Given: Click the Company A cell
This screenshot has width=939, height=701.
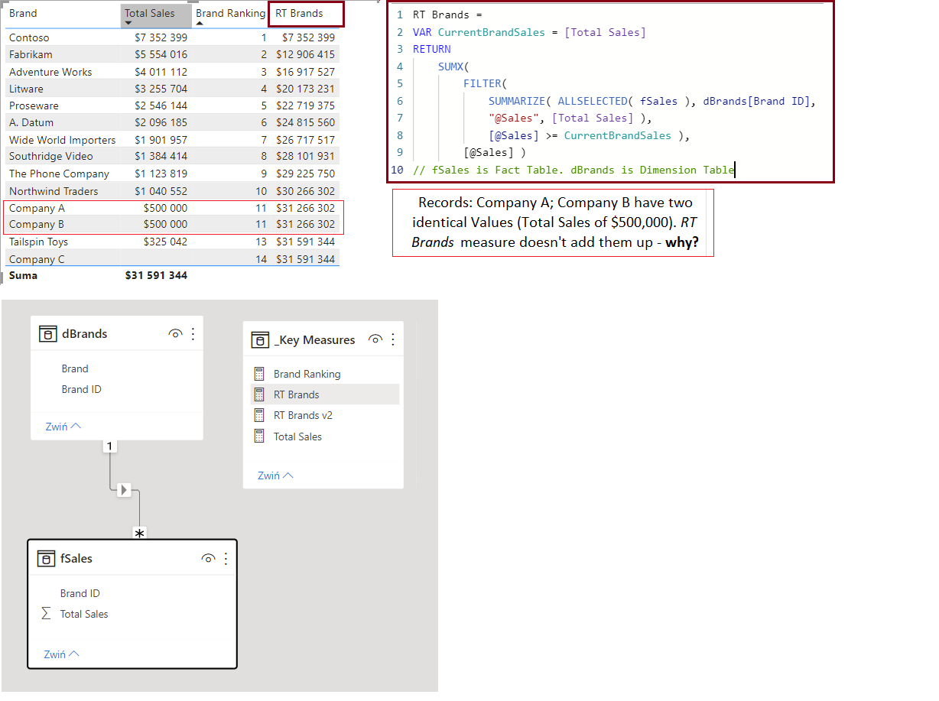Looking at the screenshot, I should 37,208.
